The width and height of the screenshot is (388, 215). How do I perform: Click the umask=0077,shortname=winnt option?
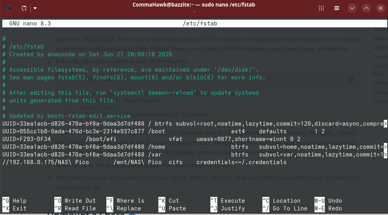point(242,139)
